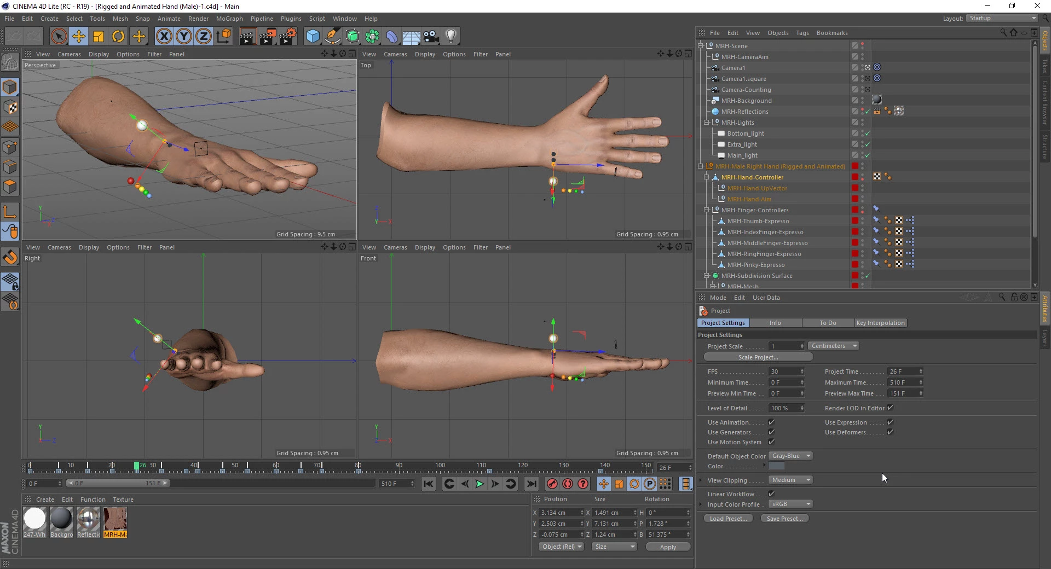Image resolution: width=1051 pixels, height=569 pixels.
Task: Collapse the MRH-Lights group
Action: coord(707,123)
